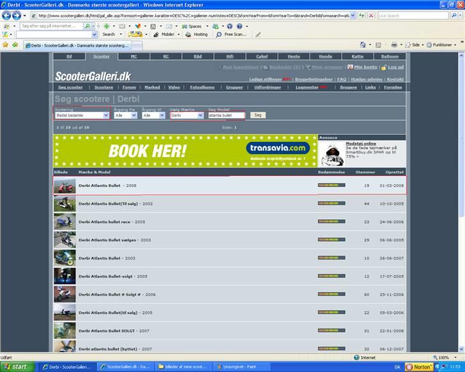Expand the Årgang til dropdown
Viewport: 465px width, 372px height.
[154, 115]
